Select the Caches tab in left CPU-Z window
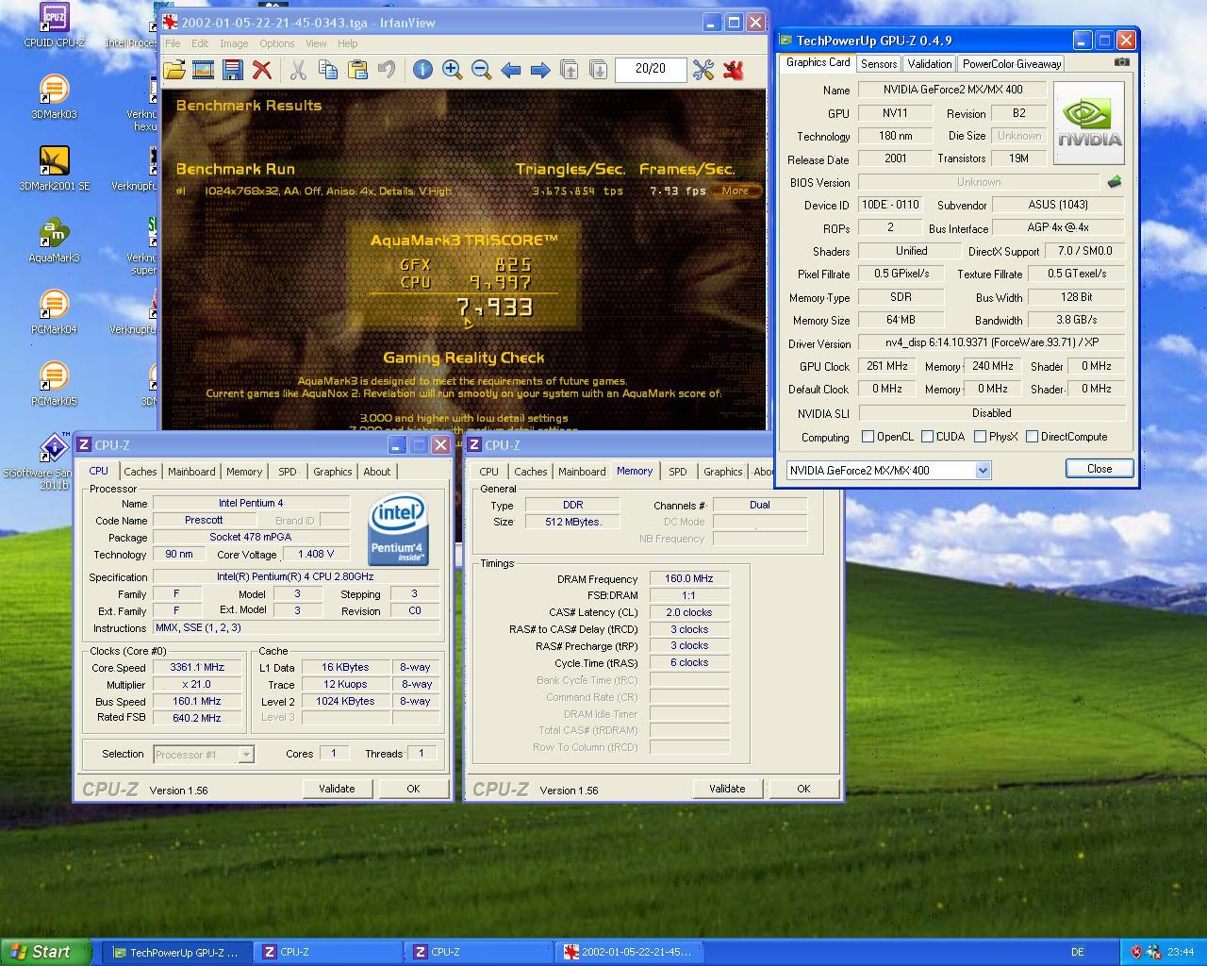This screenshot has width=1207, height=966. pyautogui.click(x=141, y=472)
